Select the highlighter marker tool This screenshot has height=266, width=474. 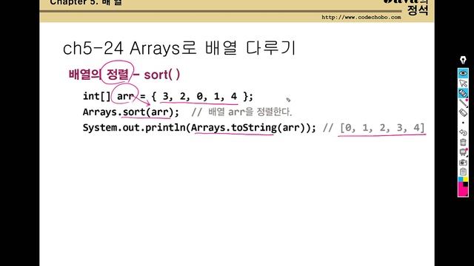463,93
